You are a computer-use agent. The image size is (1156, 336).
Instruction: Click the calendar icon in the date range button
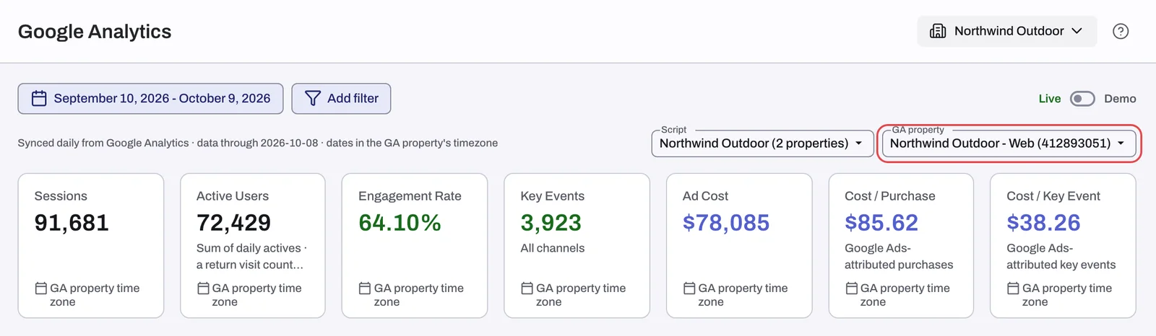(x=39, y=98)
